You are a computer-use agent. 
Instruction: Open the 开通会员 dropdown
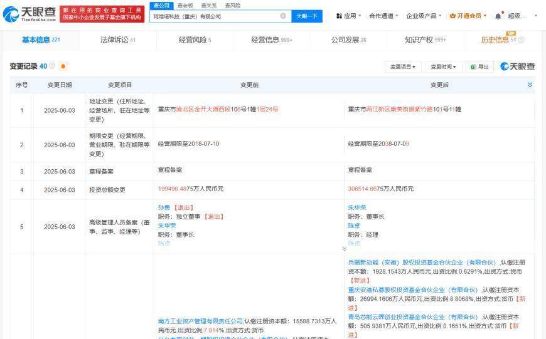coord(468,16)
